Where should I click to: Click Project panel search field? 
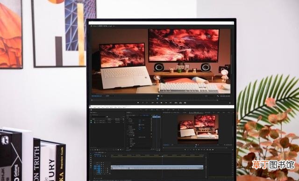tap(99, 116)
